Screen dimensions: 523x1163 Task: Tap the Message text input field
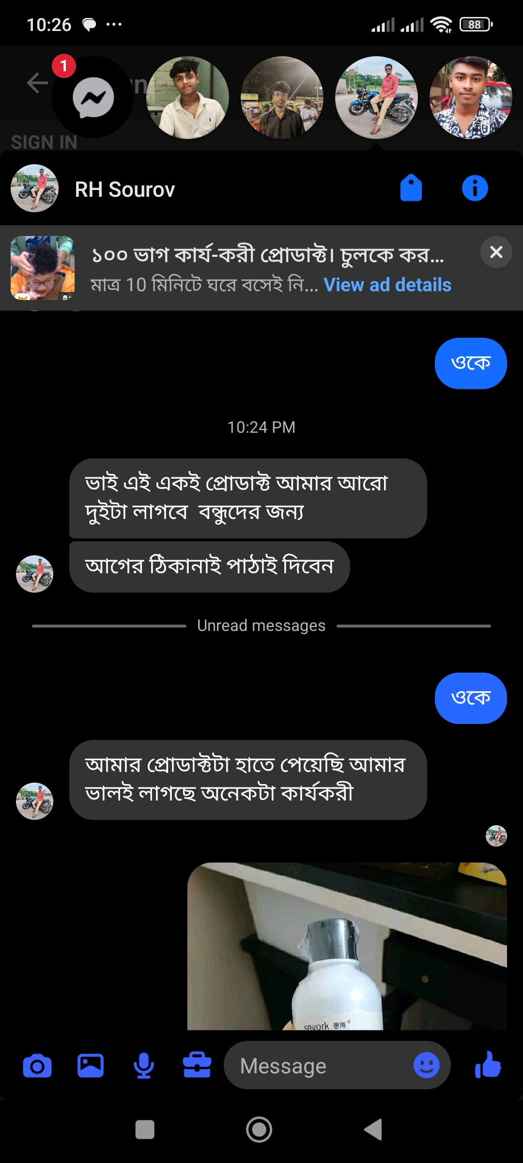tap(320, 1065)
